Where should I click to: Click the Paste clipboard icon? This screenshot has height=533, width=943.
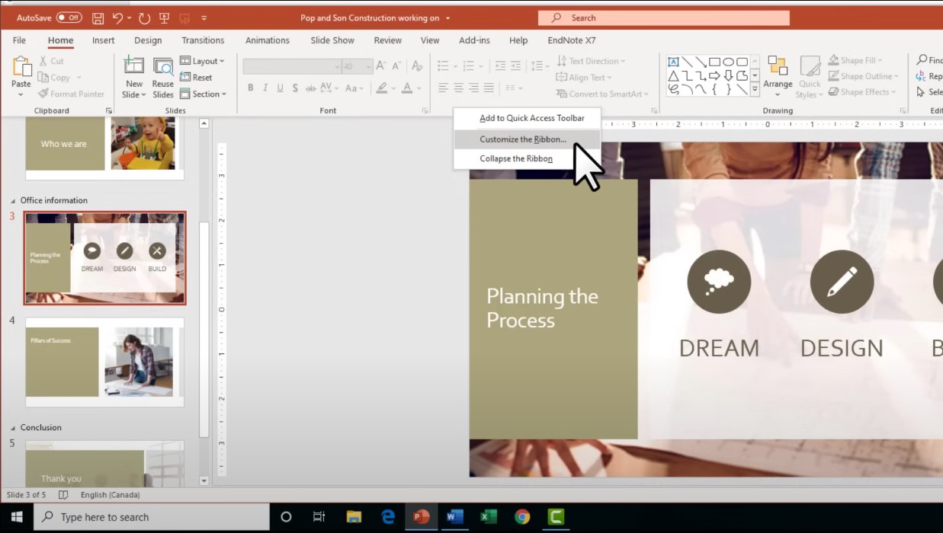pyautogui.click(x=22, y=67)
